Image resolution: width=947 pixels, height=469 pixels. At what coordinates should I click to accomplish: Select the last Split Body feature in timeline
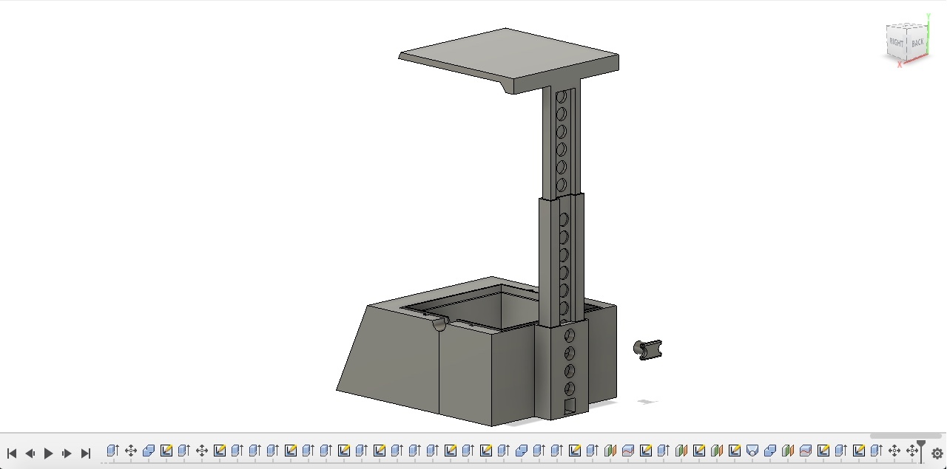(788, 451)
